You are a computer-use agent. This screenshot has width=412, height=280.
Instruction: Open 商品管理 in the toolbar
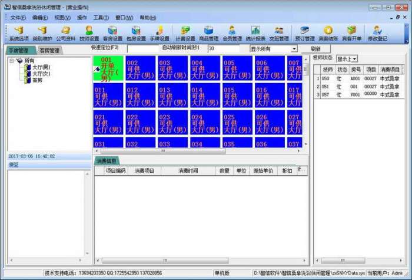(x=208, y=33)
